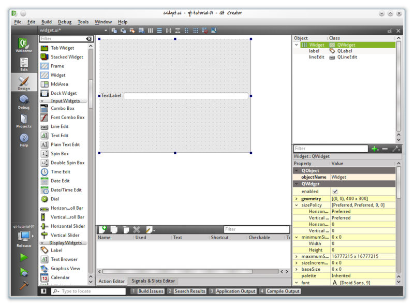Screen dimensions: 414x307
Task: Toggle the sidebar visibility button in status bar
Action: click(x=44, y=291)
